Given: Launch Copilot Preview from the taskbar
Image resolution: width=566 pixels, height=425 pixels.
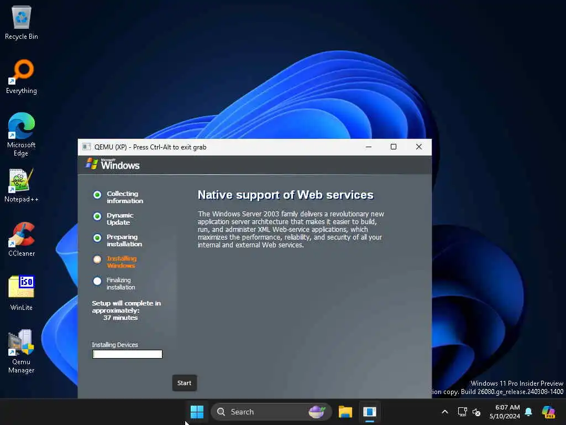Looking at the screenshot, I should [x=548, y=412].
